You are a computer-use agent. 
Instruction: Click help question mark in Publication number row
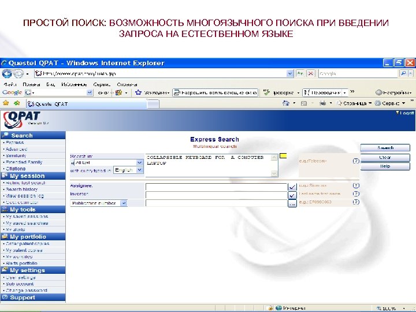click(356, 202)
